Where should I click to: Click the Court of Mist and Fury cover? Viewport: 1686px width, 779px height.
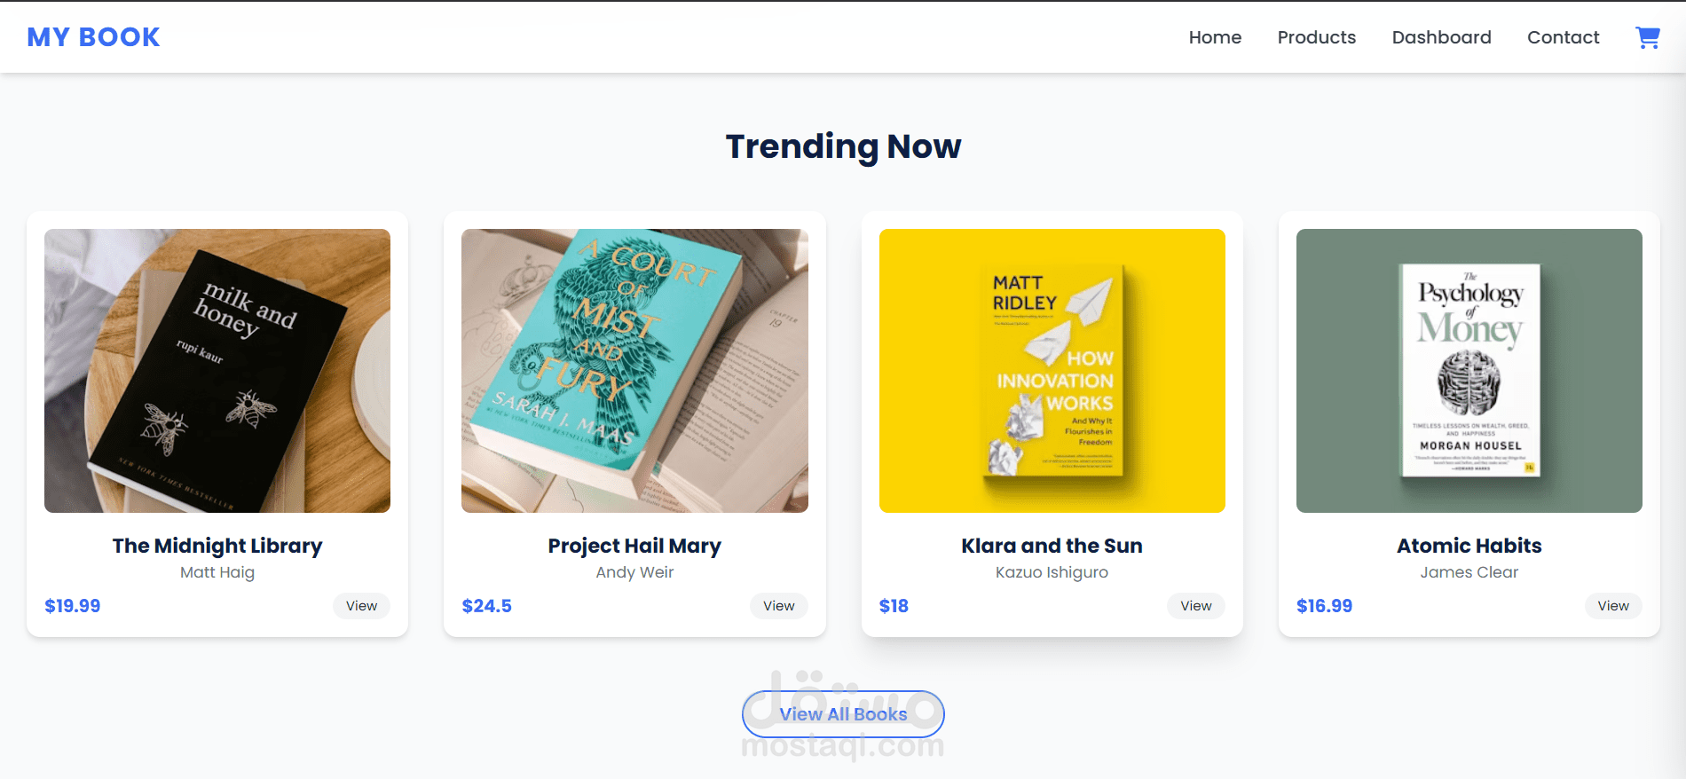pos(634,371)
